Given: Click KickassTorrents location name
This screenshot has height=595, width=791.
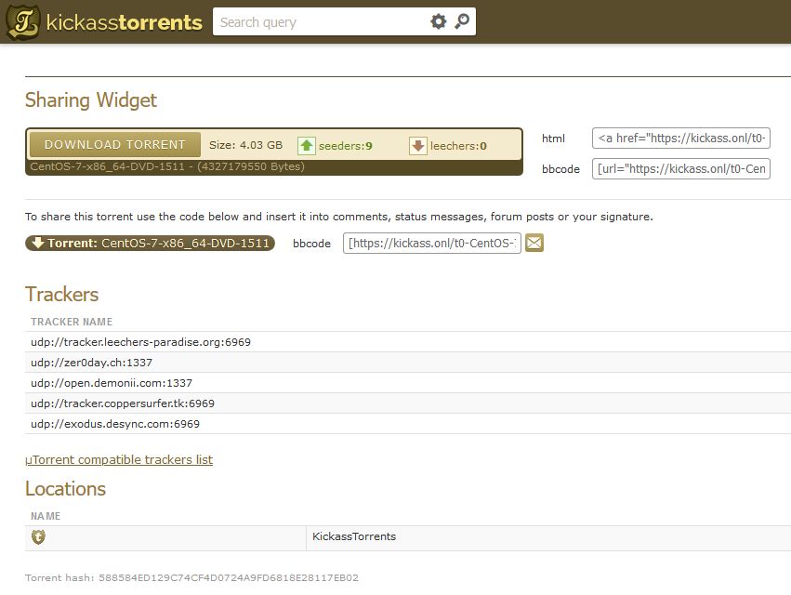Looking at the screenshot, I should coord(354,536).
